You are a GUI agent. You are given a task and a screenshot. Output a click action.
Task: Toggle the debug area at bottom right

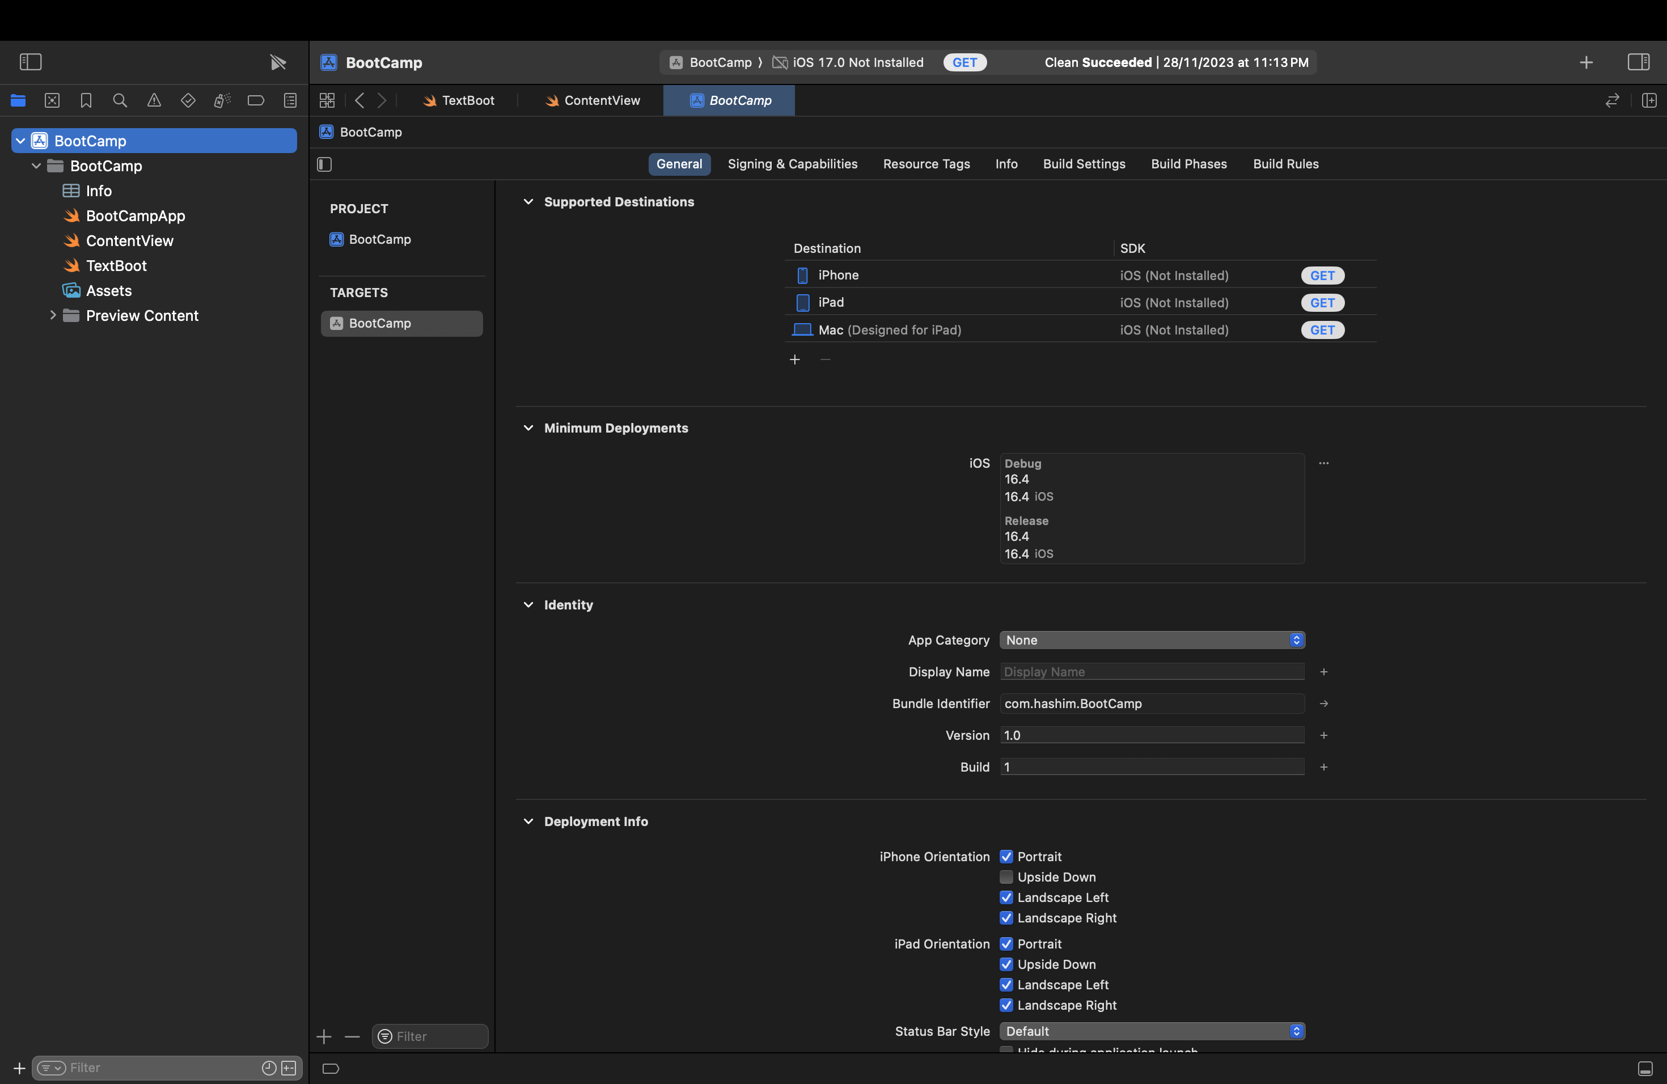(x=1644, y=1068)
